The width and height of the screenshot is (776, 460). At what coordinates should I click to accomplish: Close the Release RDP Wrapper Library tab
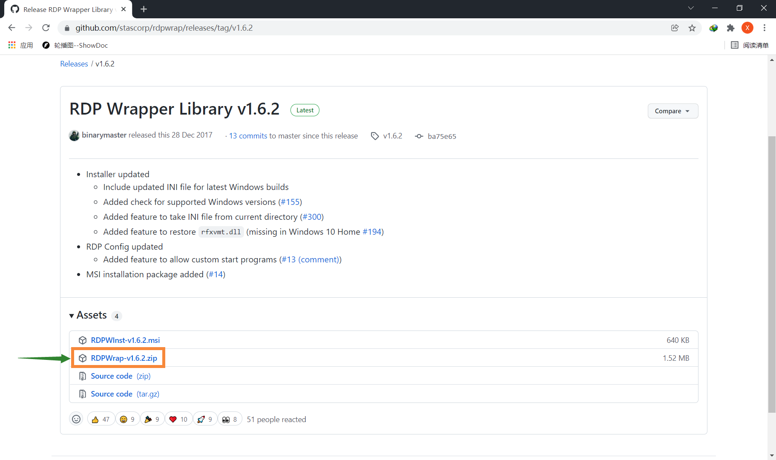click(124, 9)
